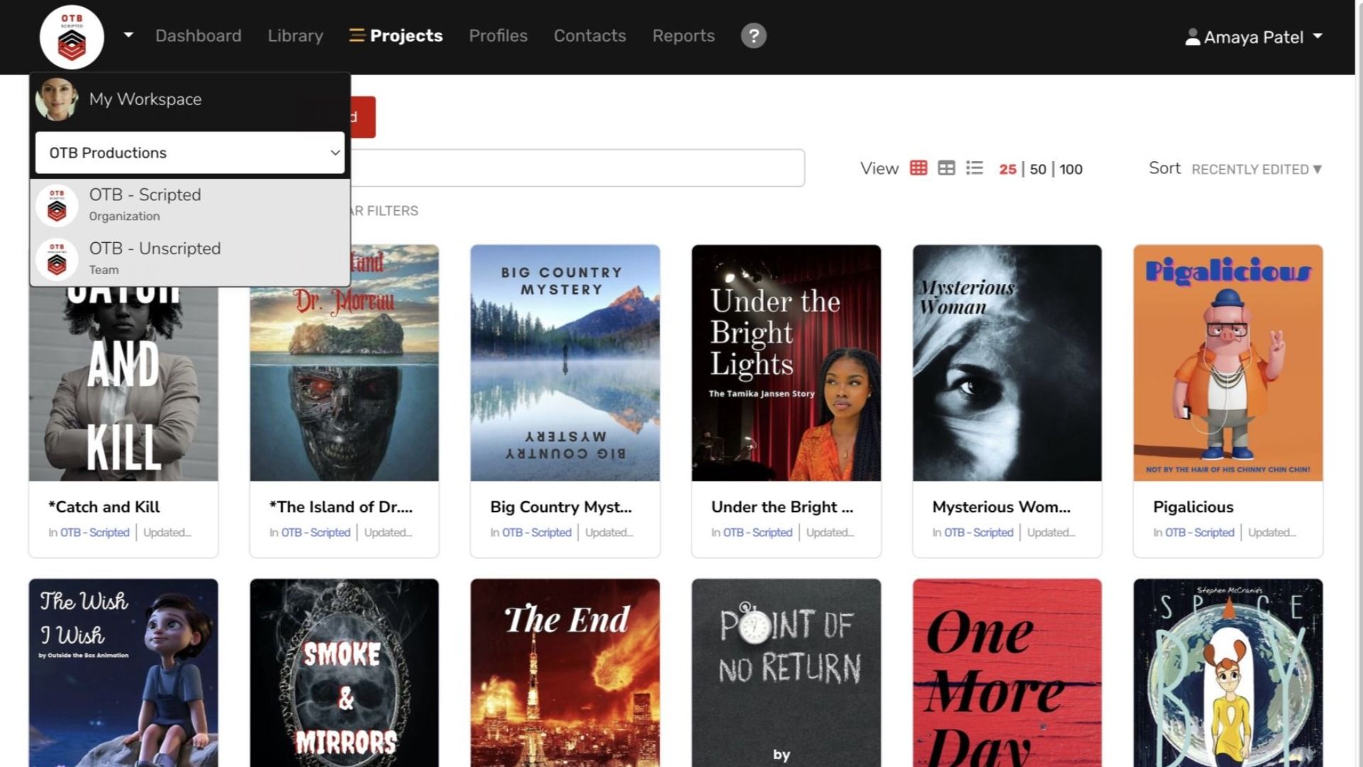Screen dimensions: 1363x767
Task: Switch to list view icon
Action: pyautogui.click(x=975, y=168)
